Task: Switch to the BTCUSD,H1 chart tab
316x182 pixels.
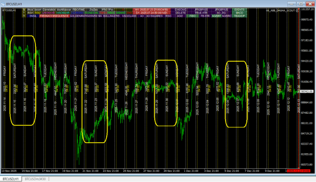Action: [11, 179]
